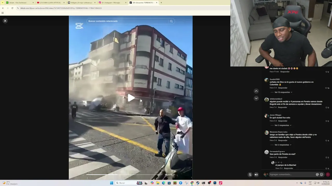Image resolution: width=332 pixels, height=186 pixels.
Task: Open the Copilot taskbar icon
Action: coord(152,183)
